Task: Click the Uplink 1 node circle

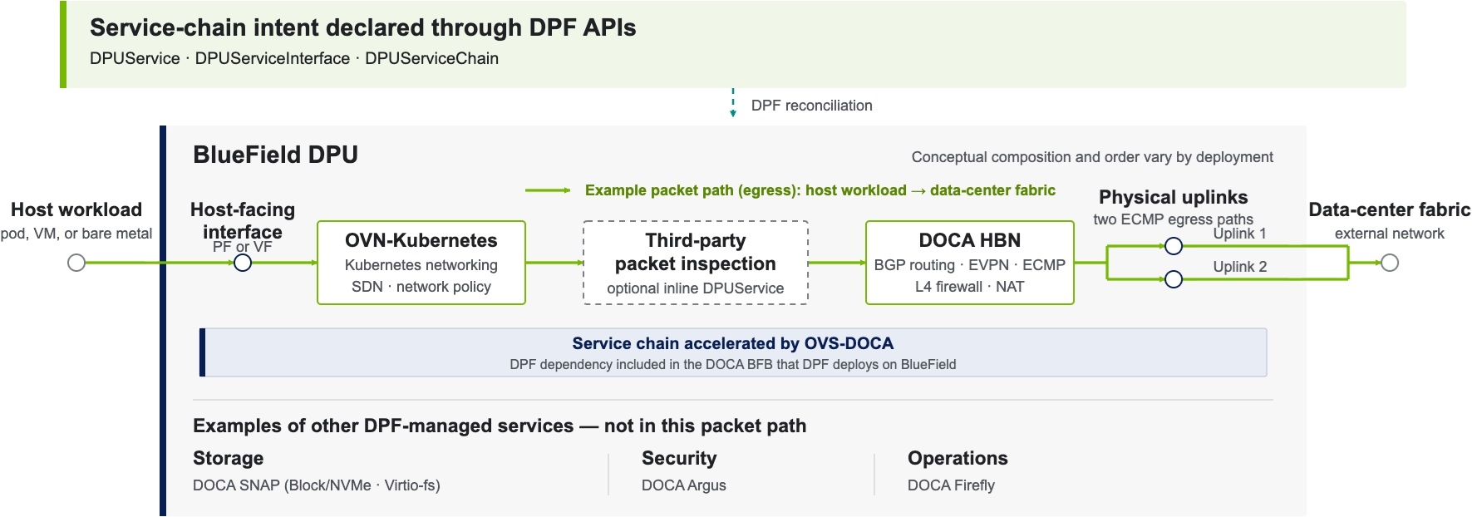Action: click(1174, 246)
